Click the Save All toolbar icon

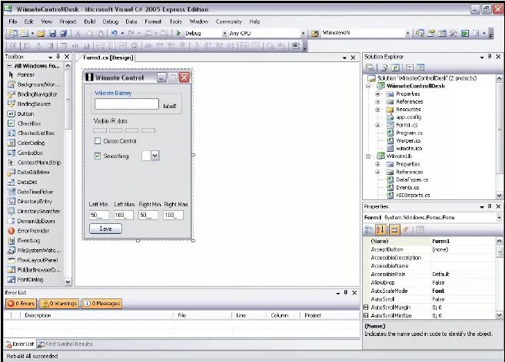[x=64, y=33]
